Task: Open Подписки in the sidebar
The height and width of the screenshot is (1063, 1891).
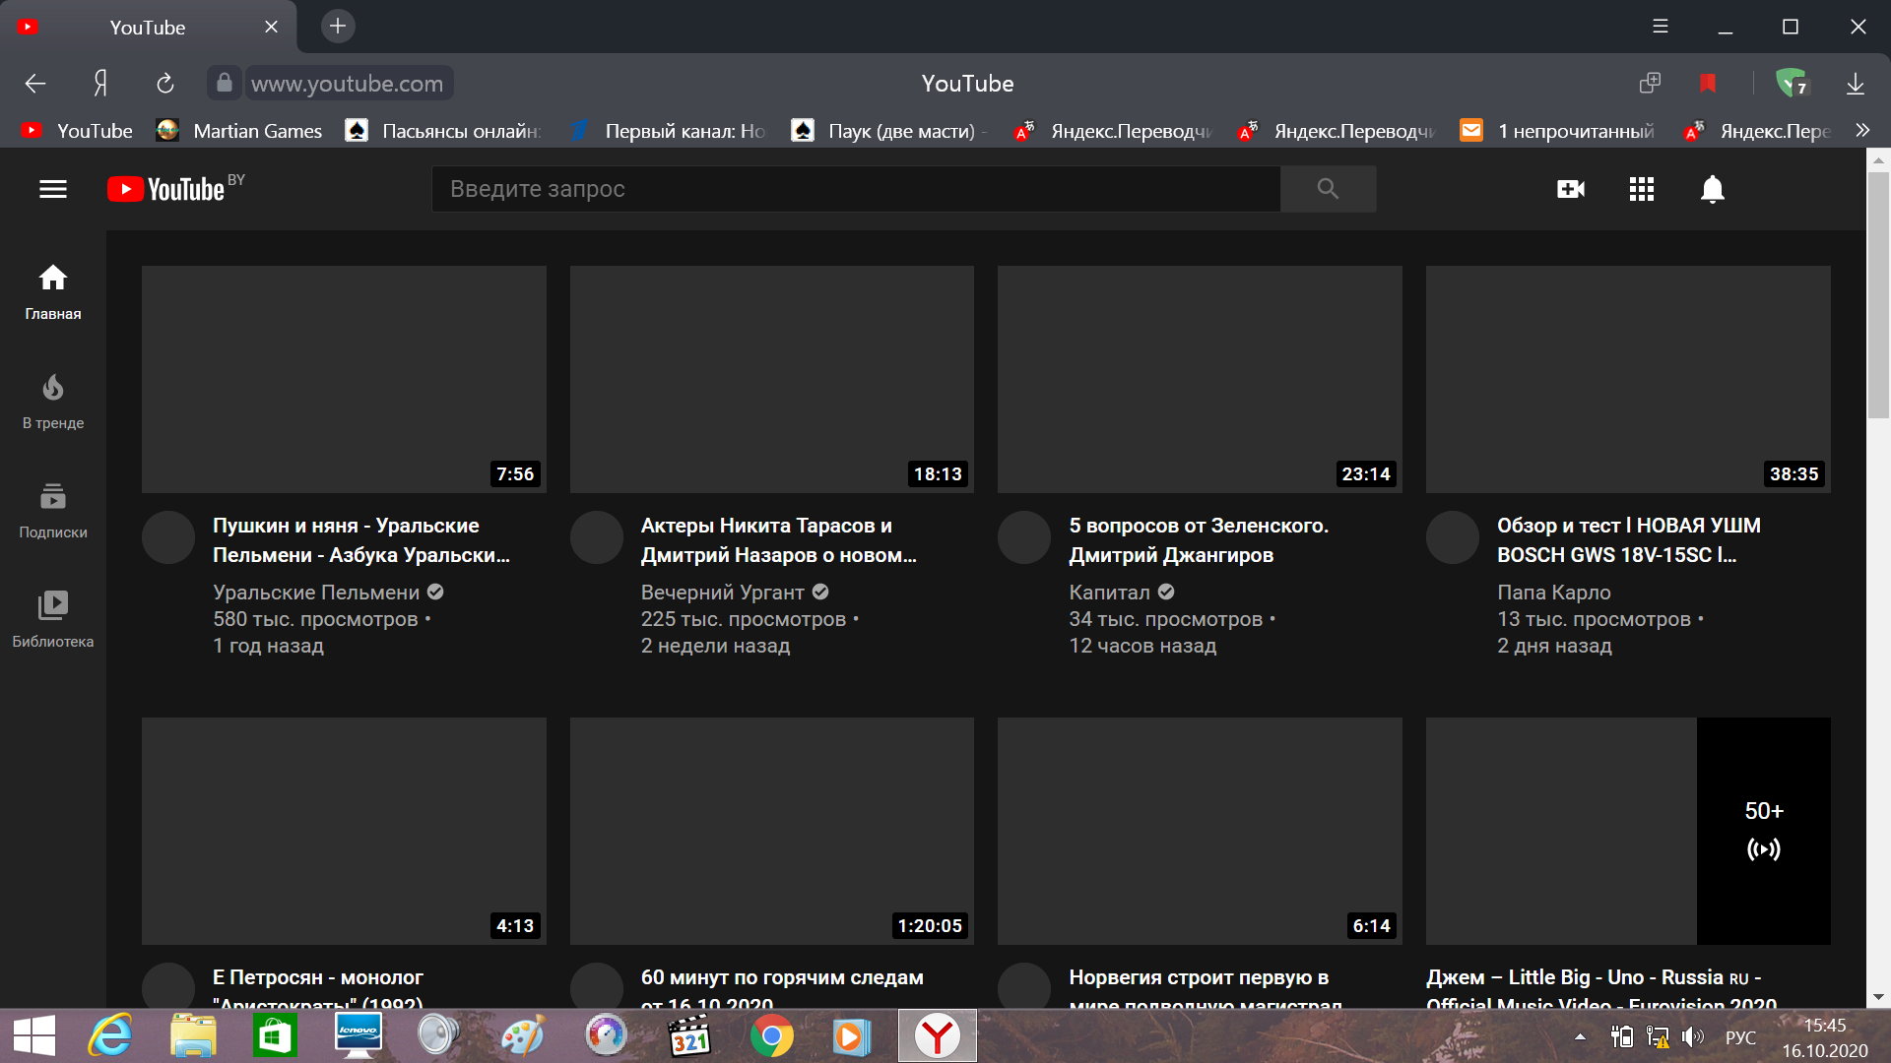Action: [x=52, y=508]
